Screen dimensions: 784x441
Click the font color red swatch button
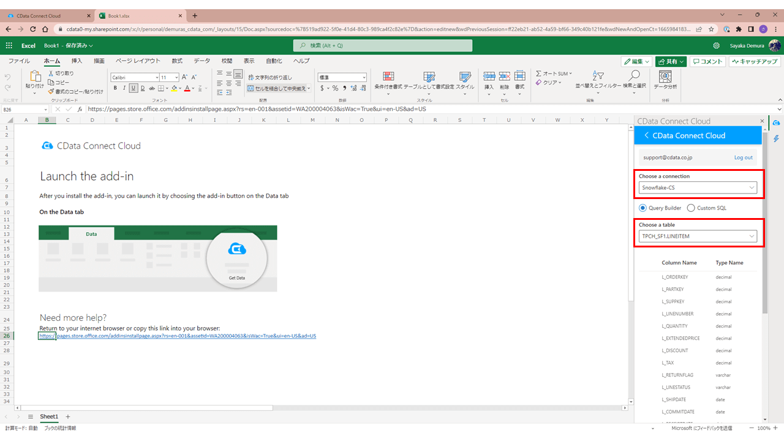pos(189,88)
